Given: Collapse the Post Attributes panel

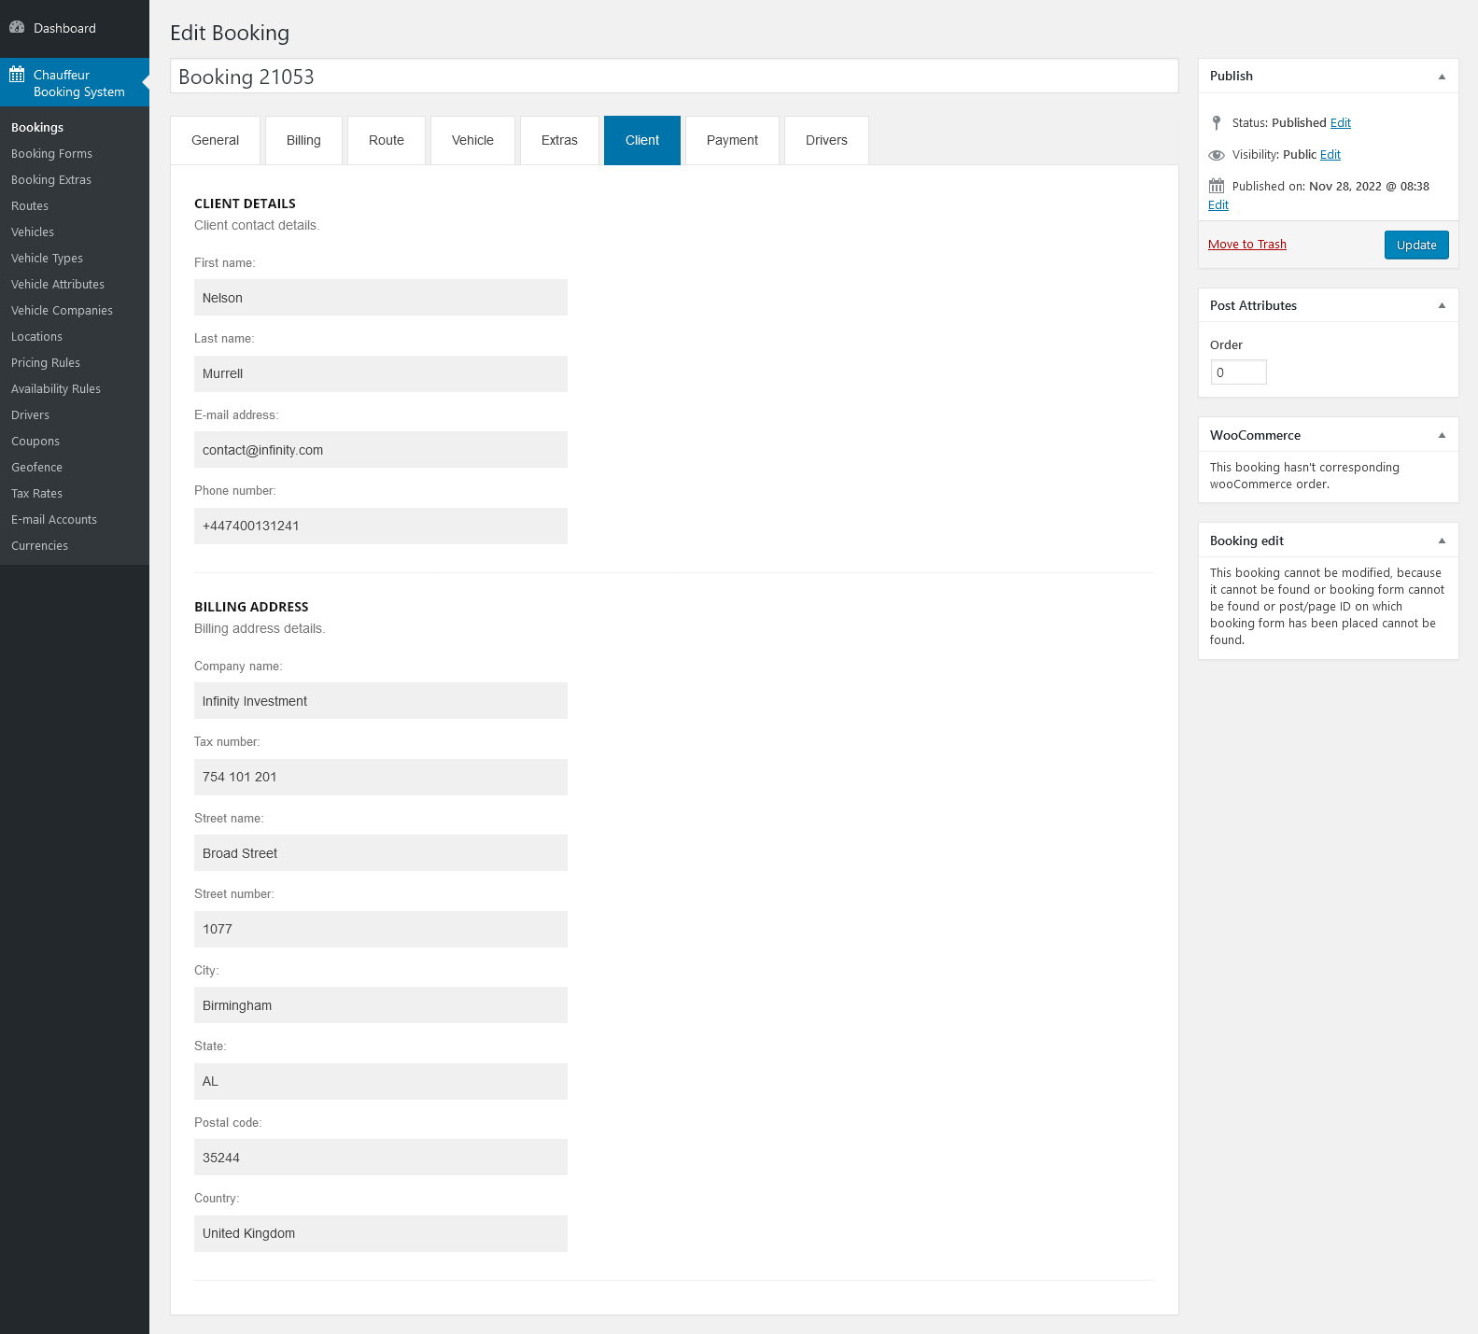Looking at the screenshot, I should [x=1442, y=306].
